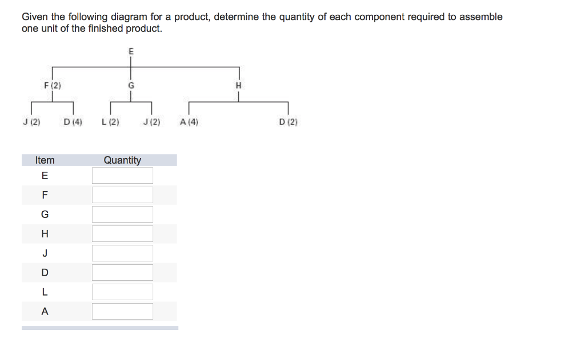
Task: Click the row label E in the table
Action: [x=44, y=175]
